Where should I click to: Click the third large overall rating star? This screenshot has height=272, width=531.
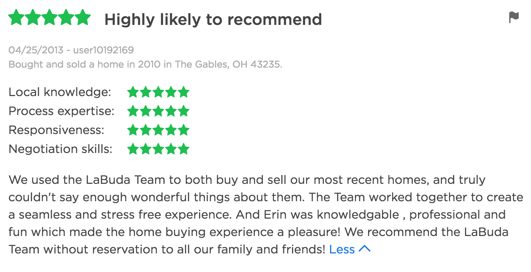(x=49, y=18)
